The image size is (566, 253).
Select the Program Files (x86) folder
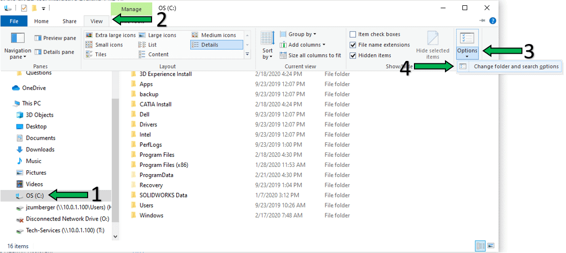pyautogui.click(x=159, y=164)
